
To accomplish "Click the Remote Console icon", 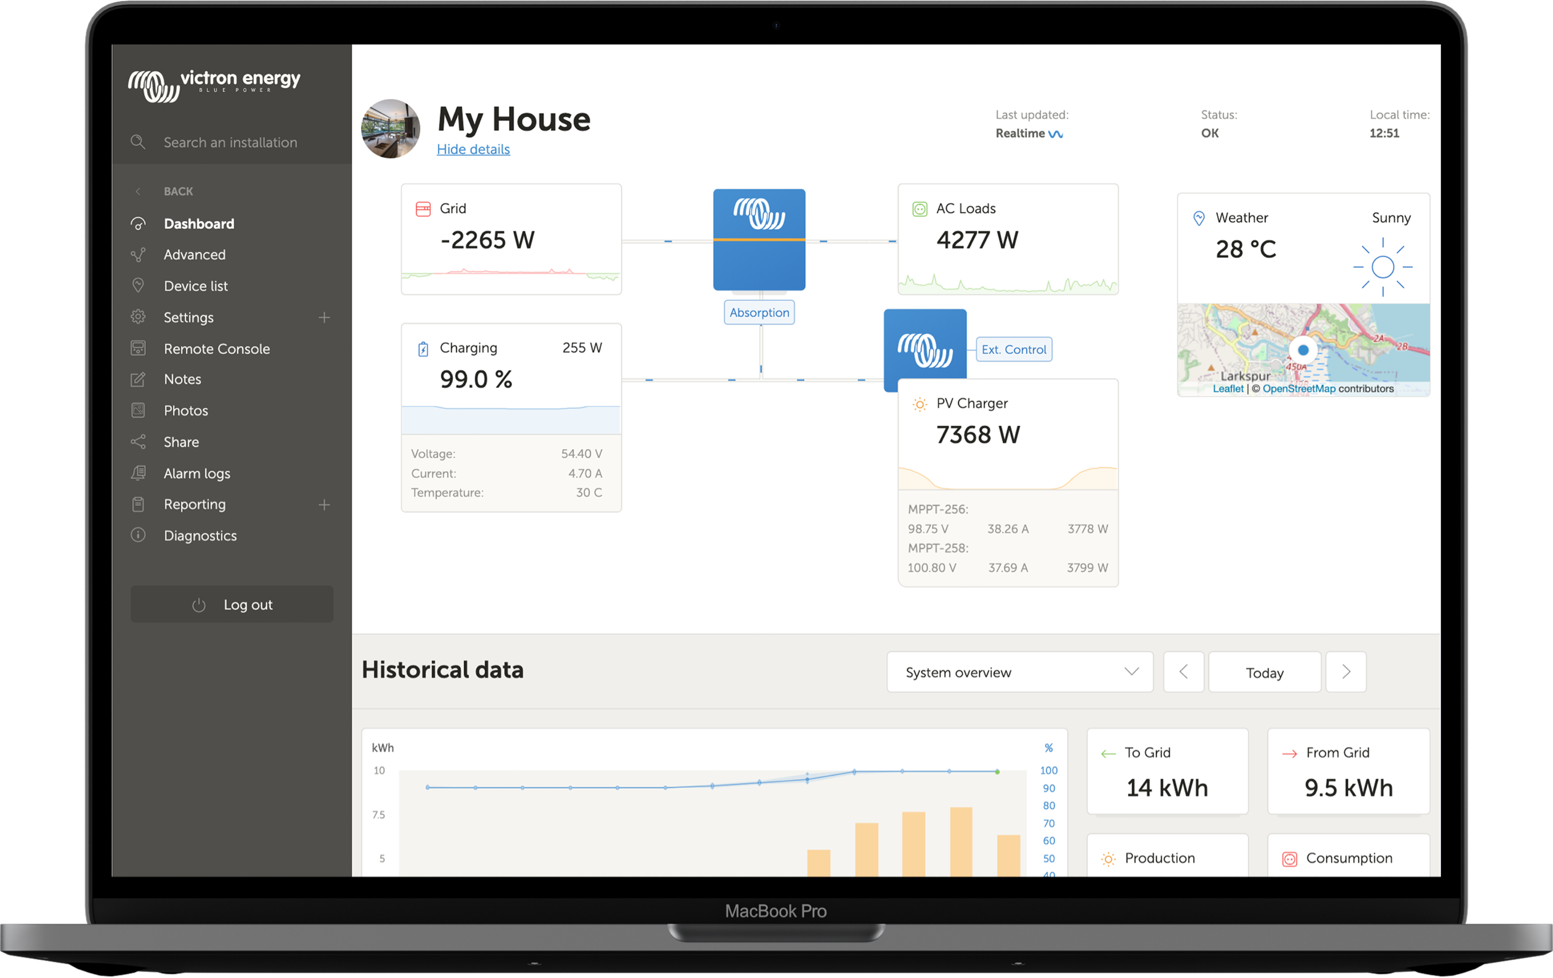I will click(x=138, y=348).
